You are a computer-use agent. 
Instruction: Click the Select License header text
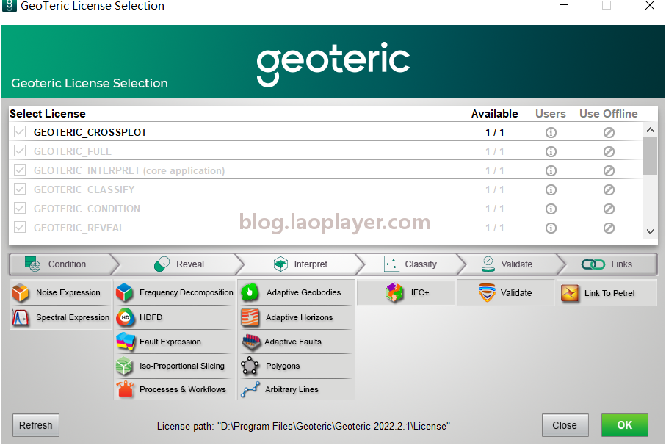[x=48, y=114]
